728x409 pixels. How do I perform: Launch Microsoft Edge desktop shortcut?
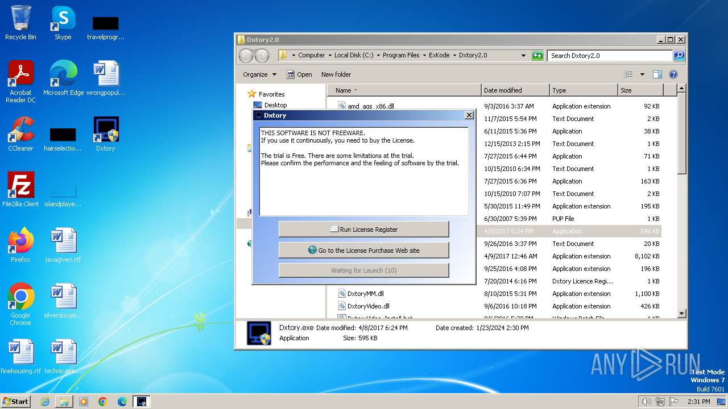click(x=63, y=78)
